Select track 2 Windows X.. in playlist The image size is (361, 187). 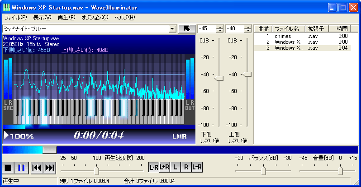click(303, 42)
